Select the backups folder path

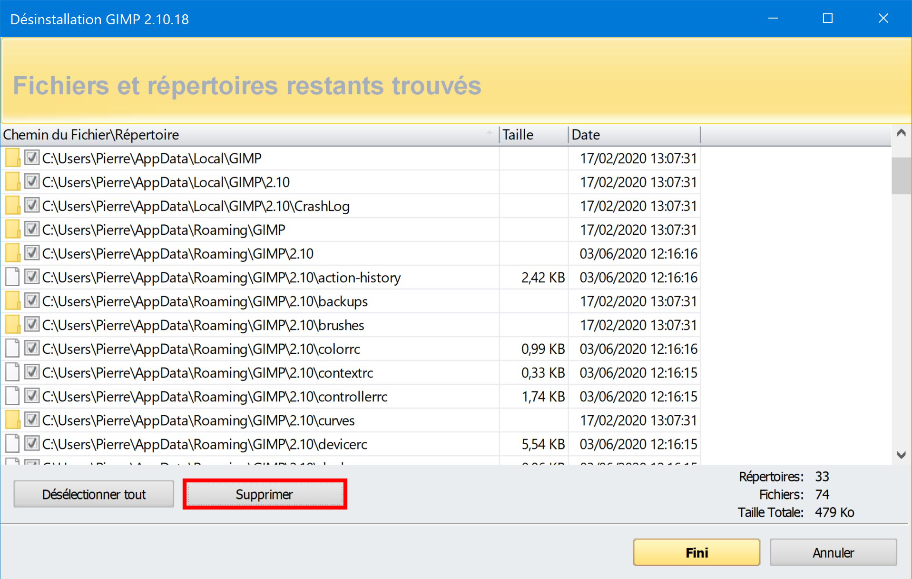pyautogui.click(x=205, y=301)
